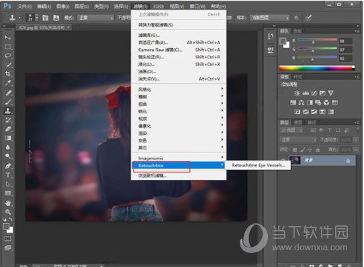The image size is (364, 267).
Task: Pick a color from the spectrum ramp
Action: [316, 68]
